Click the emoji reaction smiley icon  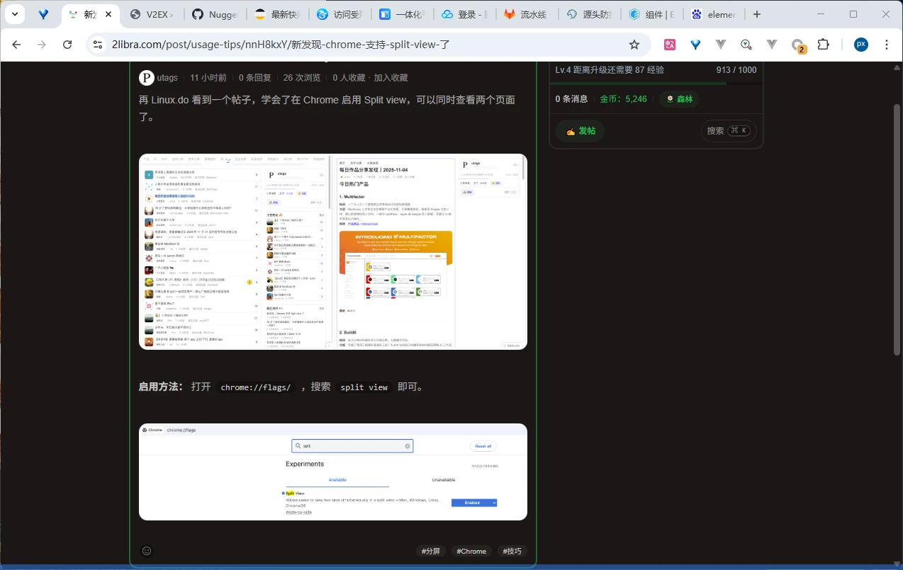pyautogui.click(x=147, y=551)
